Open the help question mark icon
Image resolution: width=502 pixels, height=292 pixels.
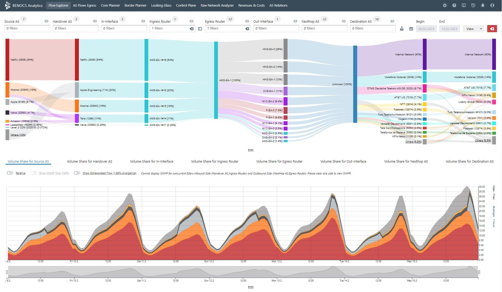454,5
